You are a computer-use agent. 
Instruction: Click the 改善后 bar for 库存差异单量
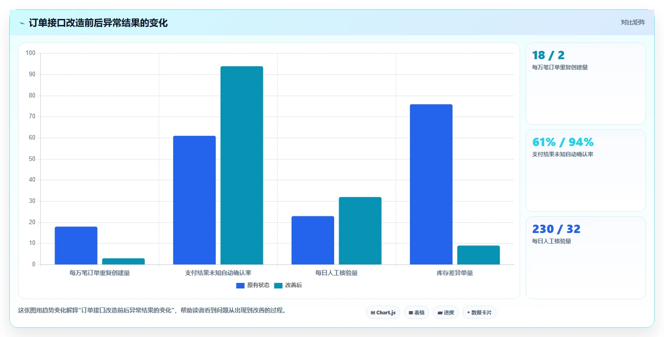click(x=478, y=255)
